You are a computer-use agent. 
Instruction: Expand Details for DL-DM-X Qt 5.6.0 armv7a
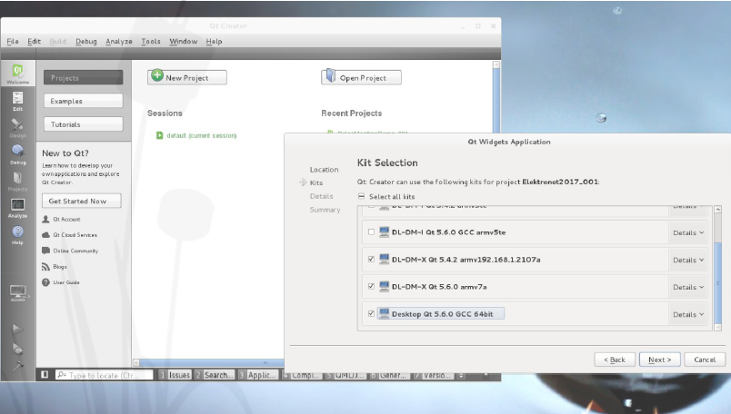[x=688, y=287]
